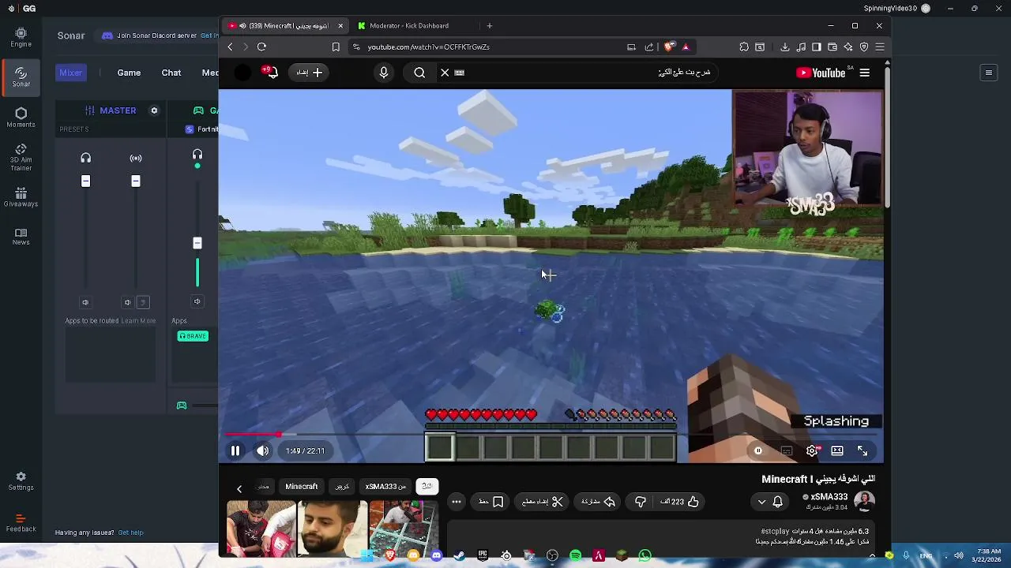Like the video with 223K likes
The image size is (1011, 568).
click(x=679, y=502)
